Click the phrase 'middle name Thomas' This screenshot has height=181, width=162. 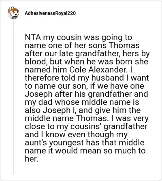66,118
